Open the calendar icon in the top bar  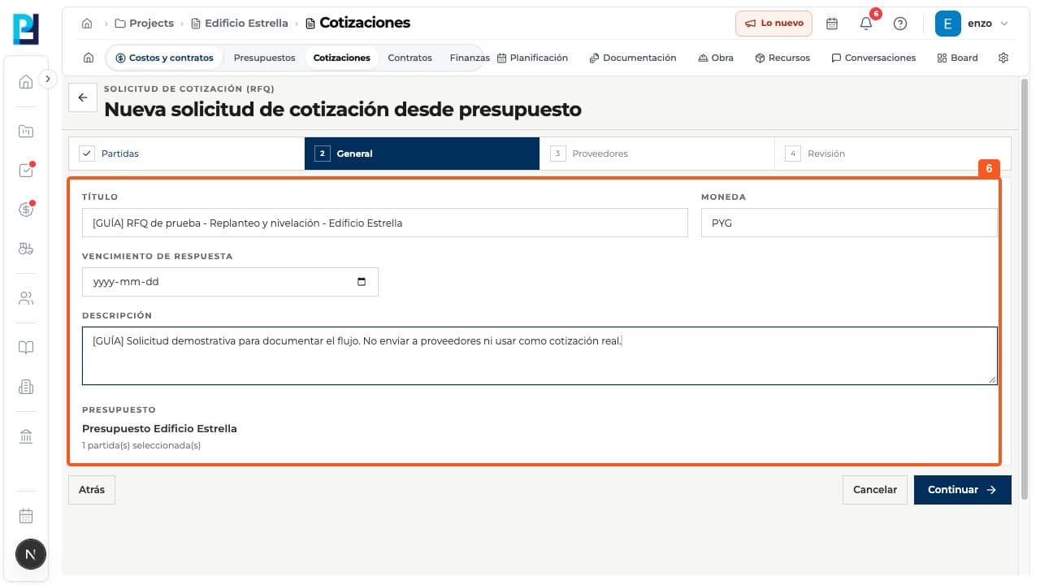(832, 24)
